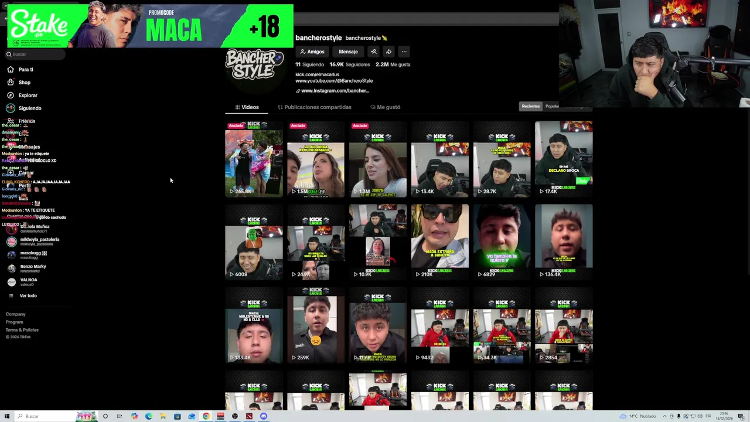
Task: Click the Mensaje button
Action: pos(348,52)
